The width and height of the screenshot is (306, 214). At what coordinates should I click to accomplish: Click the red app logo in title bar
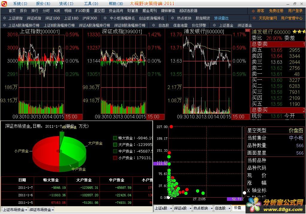pyautogui.click(x=4, y=4)
